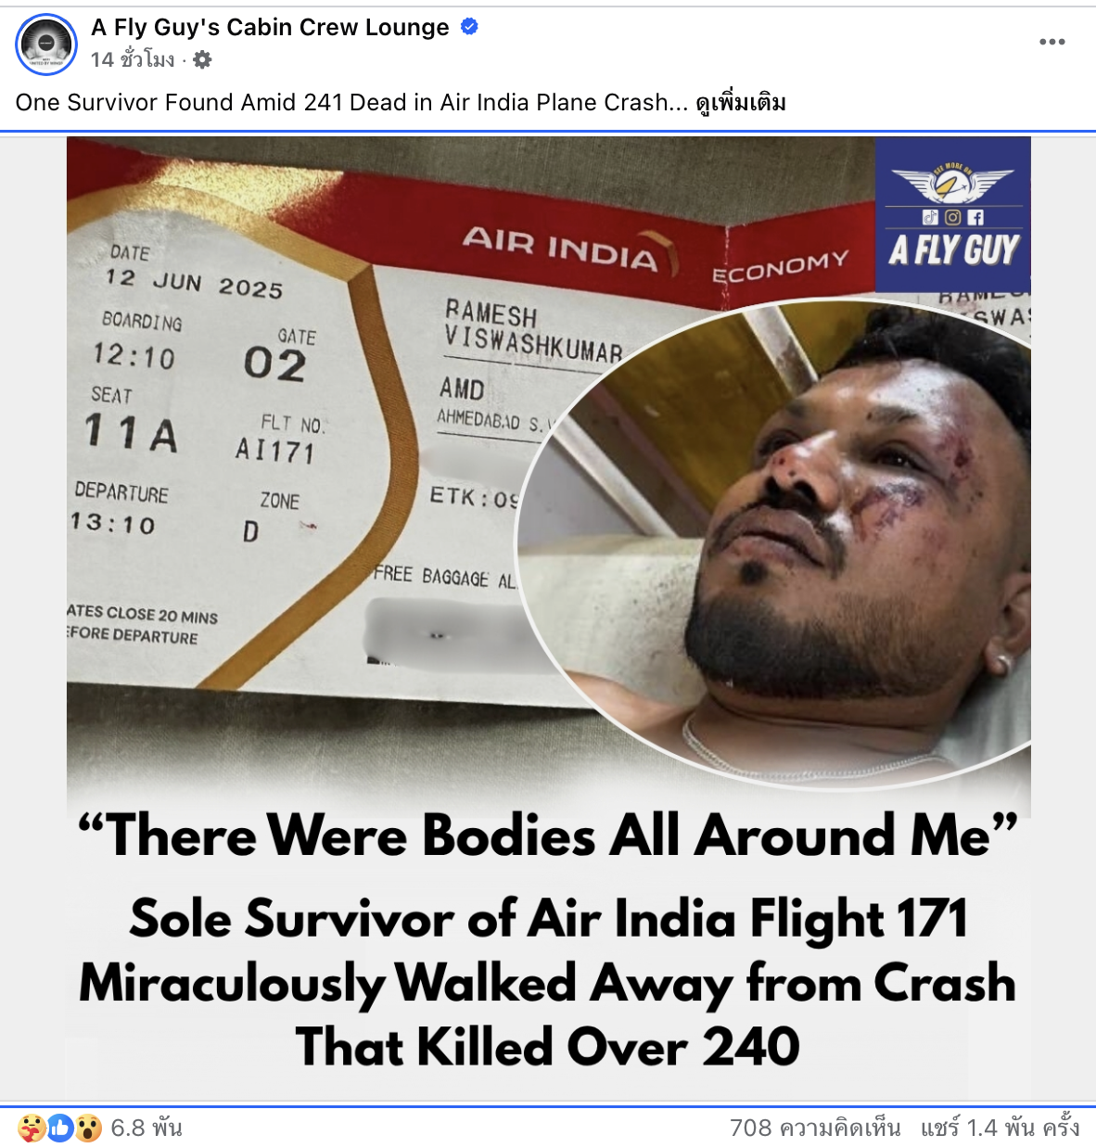Screen dimensions: 1096x1148
Task: View the care reaction emoji
Action: click(32, 1128)
